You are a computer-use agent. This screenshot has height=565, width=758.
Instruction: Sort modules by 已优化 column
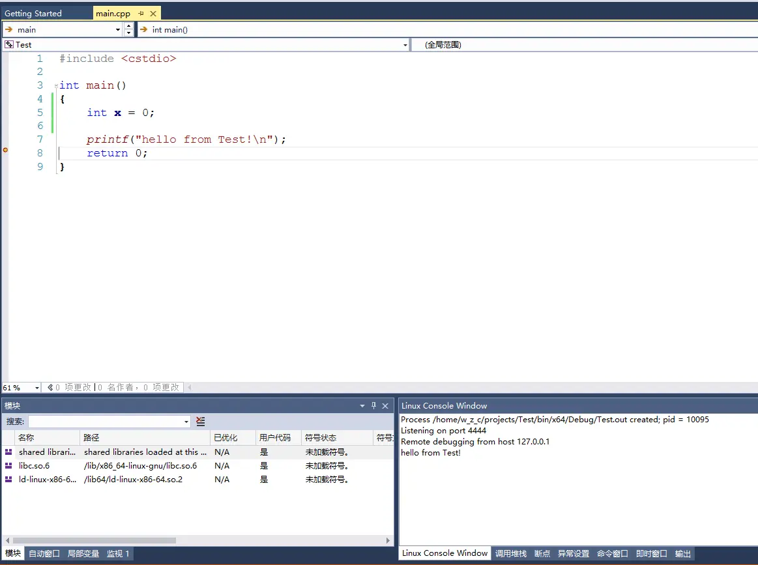[x=233, y=438]
